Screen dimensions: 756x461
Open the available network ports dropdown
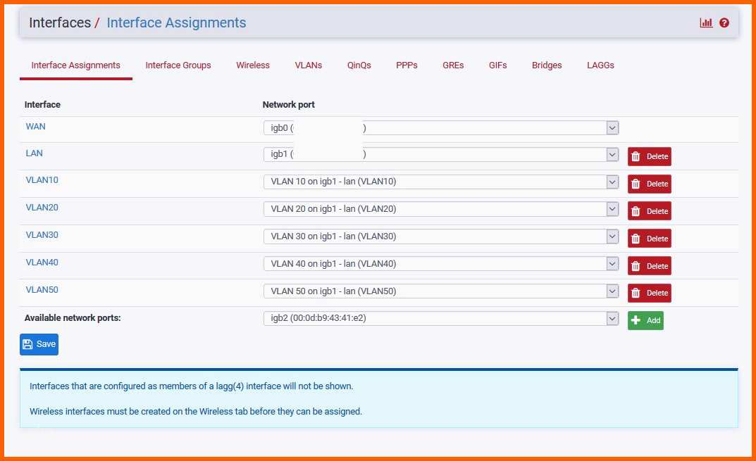point(440,318)
